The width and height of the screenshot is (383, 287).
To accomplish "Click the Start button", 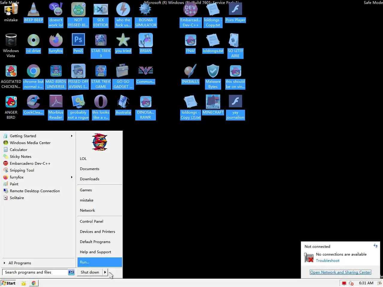I will [9, 283].
